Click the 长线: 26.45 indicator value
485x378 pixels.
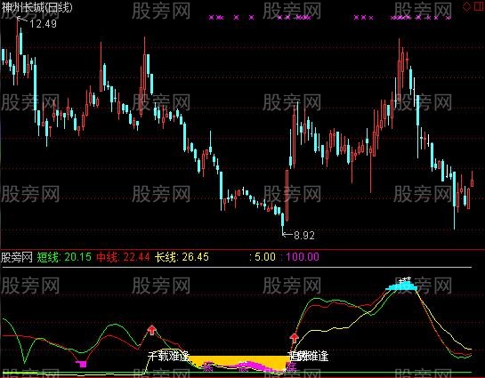point(182,257)
